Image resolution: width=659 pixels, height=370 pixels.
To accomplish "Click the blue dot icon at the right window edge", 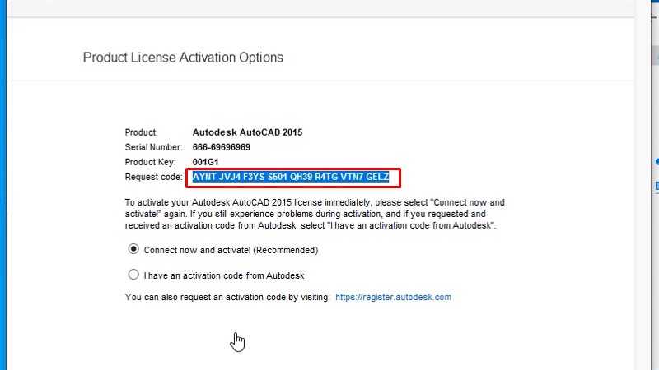I will coord(657,161).
